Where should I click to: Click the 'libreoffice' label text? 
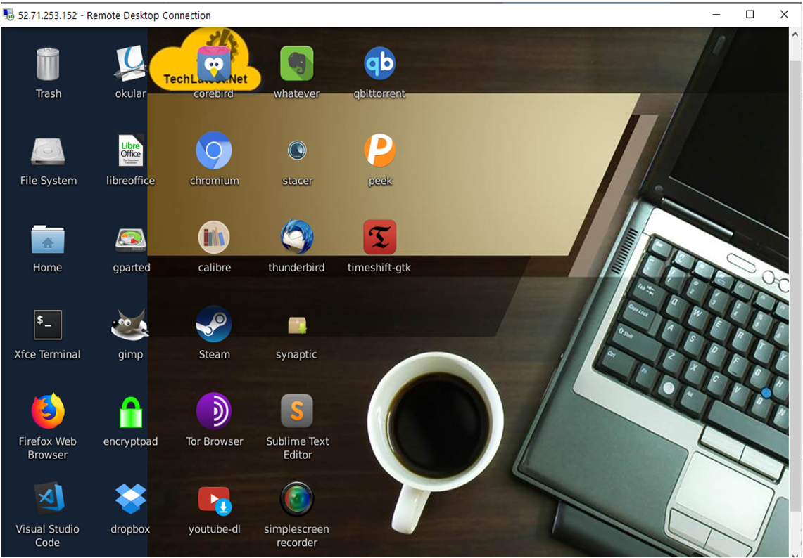pyautogui.click(x=131, y=181)
